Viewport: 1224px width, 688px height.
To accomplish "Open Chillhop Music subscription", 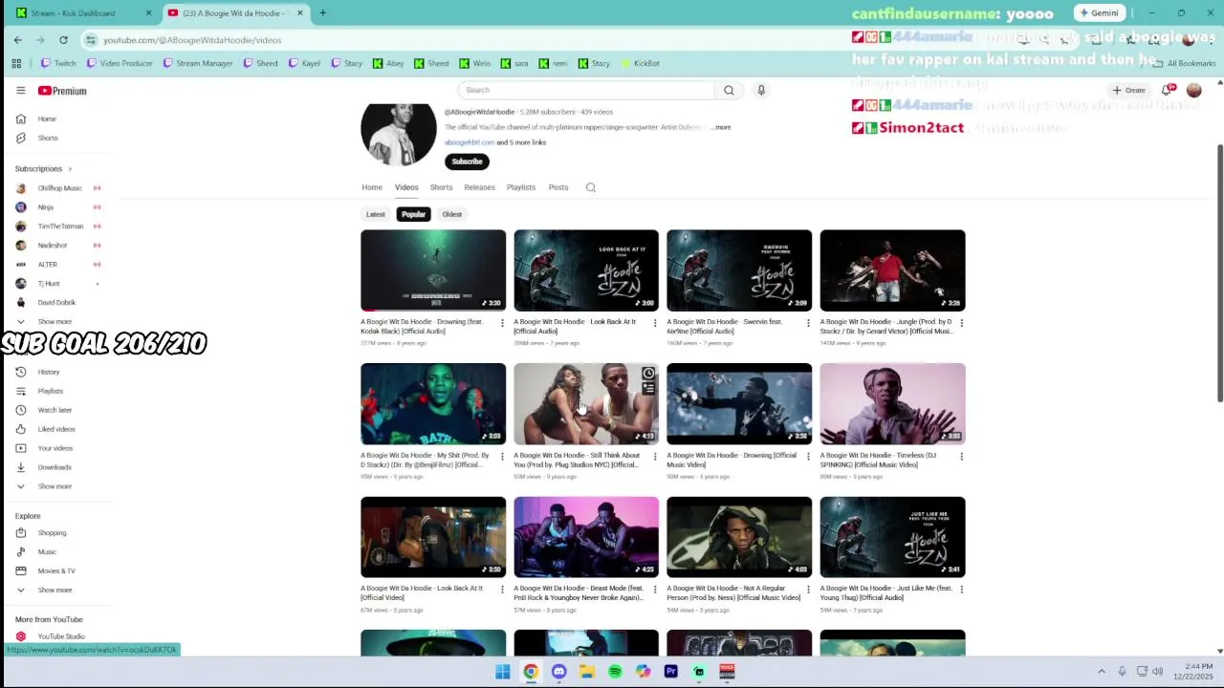I will coord(57,188).
